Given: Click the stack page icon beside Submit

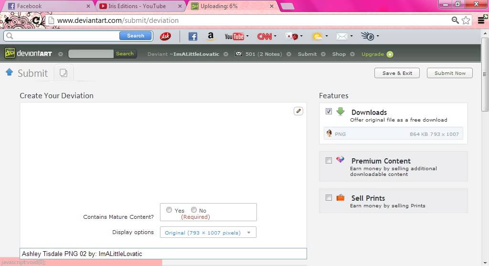Looking at the screenshot, I should tap(64, 73).
